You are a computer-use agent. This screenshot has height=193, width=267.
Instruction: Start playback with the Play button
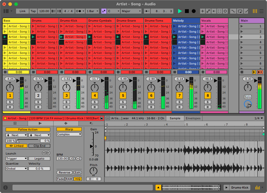(x=180, y=11)
